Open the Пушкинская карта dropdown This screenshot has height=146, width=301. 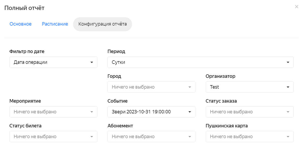[250, 137]
